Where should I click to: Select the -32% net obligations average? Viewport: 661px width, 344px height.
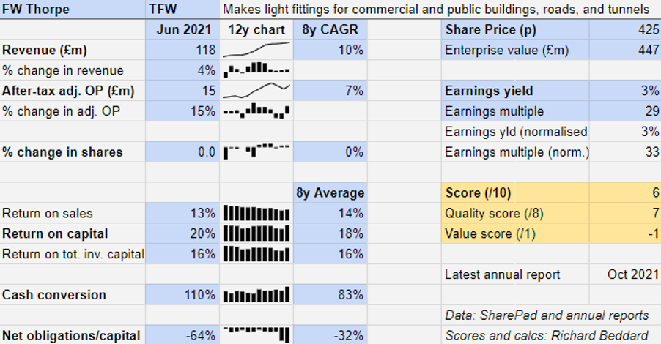pos(330,335)
